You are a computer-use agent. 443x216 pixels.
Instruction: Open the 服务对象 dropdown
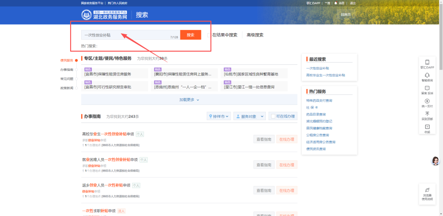click(249, 116)
